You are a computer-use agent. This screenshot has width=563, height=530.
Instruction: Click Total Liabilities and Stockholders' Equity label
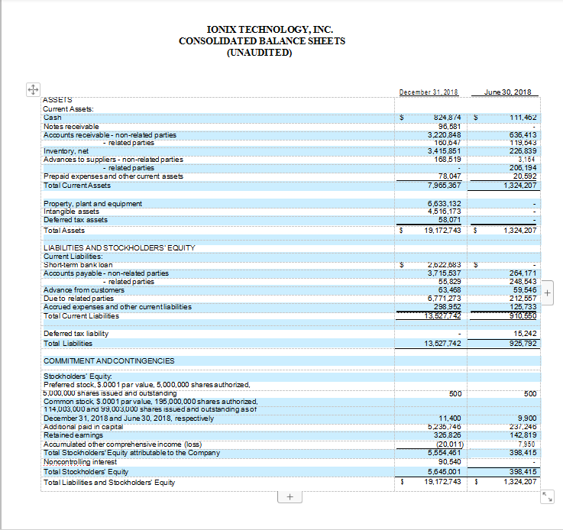pos(109,483)
